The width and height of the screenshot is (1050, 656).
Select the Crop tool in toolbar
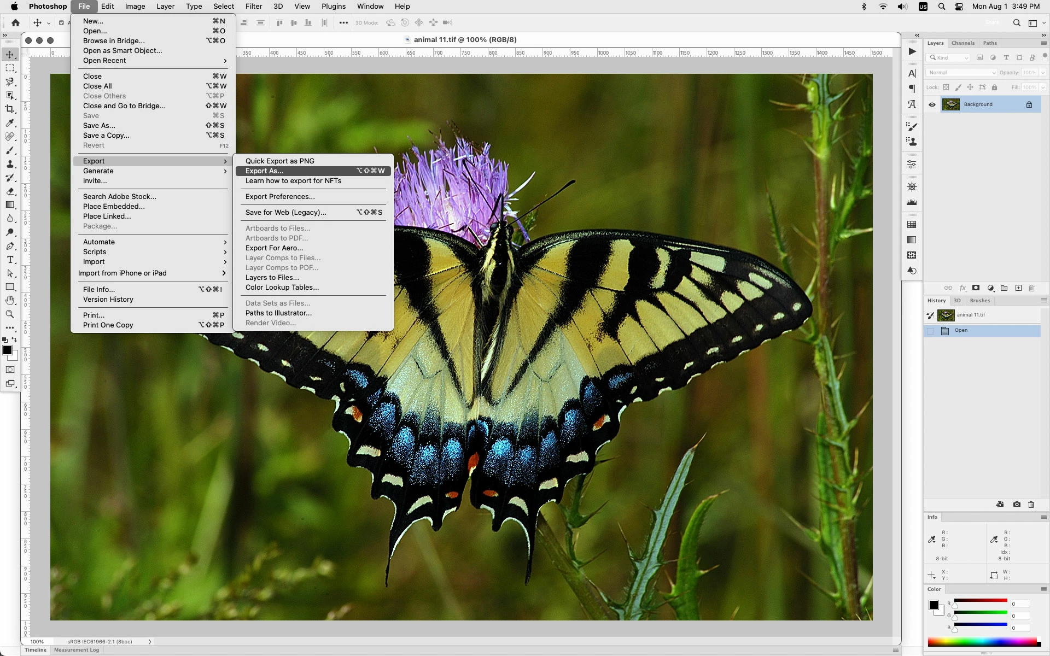(10, 109)
